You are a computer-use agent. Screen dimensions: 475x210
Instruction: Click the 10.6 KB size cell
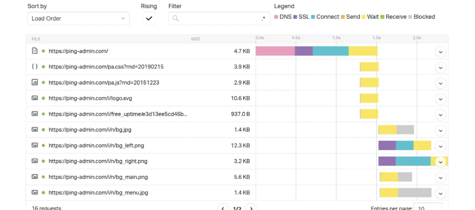tap(240, 98)
